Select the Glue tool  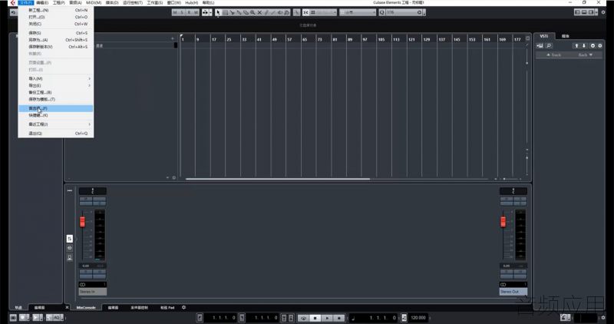point(239,12)
